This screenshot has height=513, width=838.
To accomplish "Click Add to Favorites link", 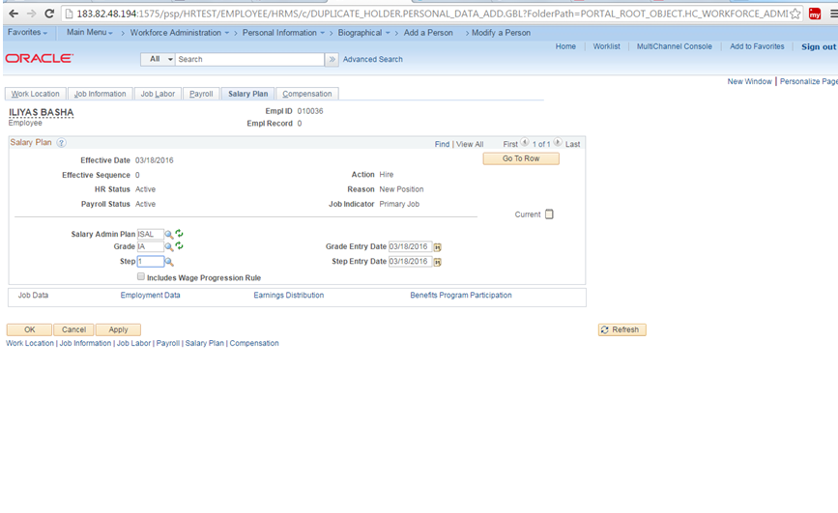I will (758, 46).
